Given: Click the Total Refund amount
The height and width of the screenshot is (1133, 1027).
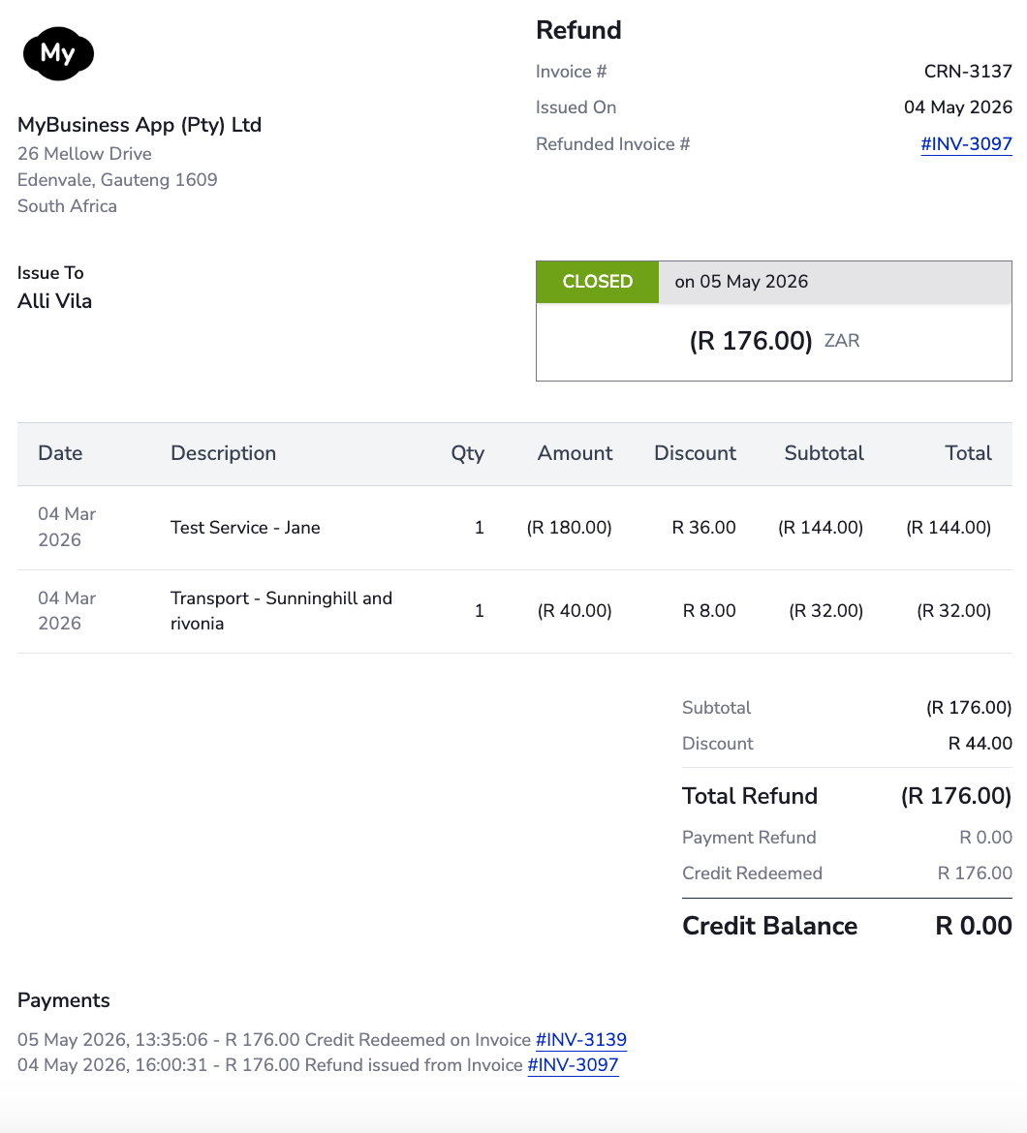Looking at the screenshot, I should [x=955, y=796].
